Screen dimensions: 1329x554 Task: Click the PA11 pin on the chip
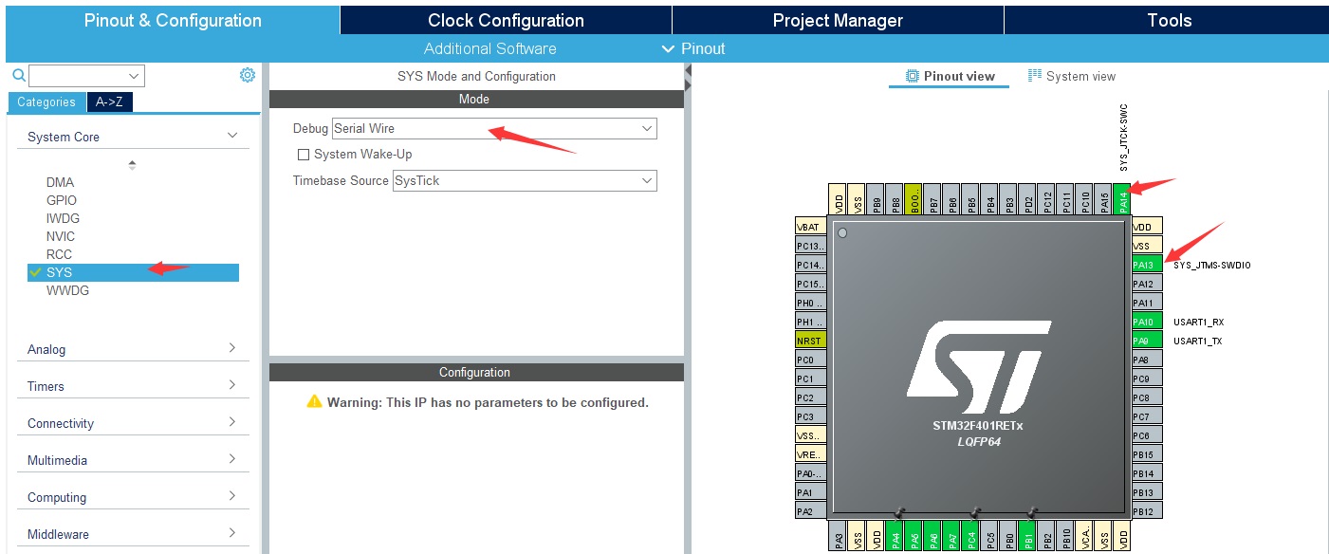coord(1147,303)
